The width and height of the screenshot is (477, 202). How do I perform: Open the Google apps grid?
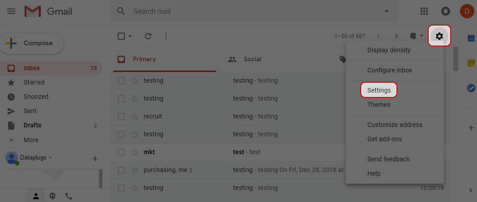(424, 11)
